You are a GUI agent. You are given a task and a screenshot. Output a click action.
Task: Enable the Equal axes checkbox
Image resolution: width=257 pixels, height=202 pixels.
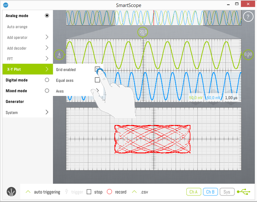point(97,80)
